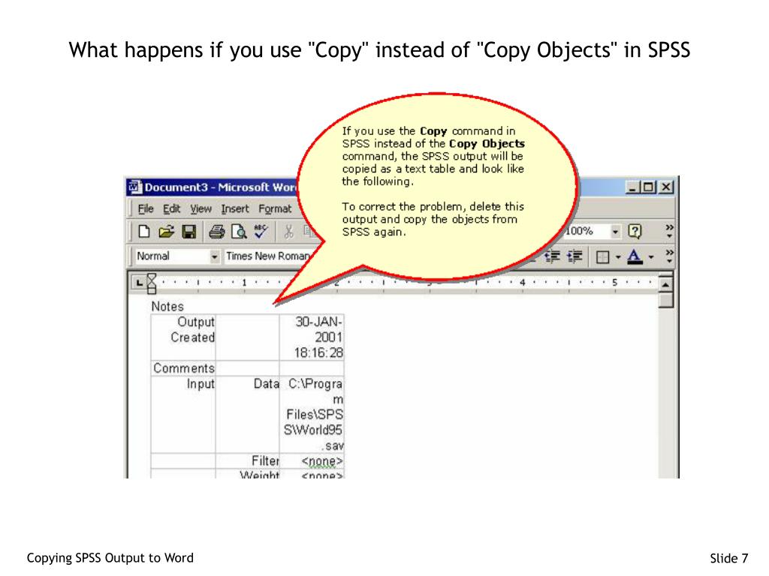Click the Word document icon in title bar

135,187
